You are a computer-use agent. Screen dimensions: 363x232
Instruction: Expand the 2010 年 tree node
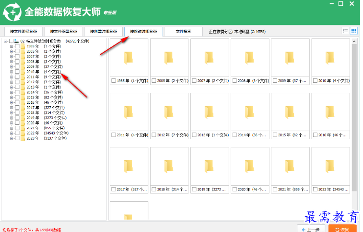[12, 72]
